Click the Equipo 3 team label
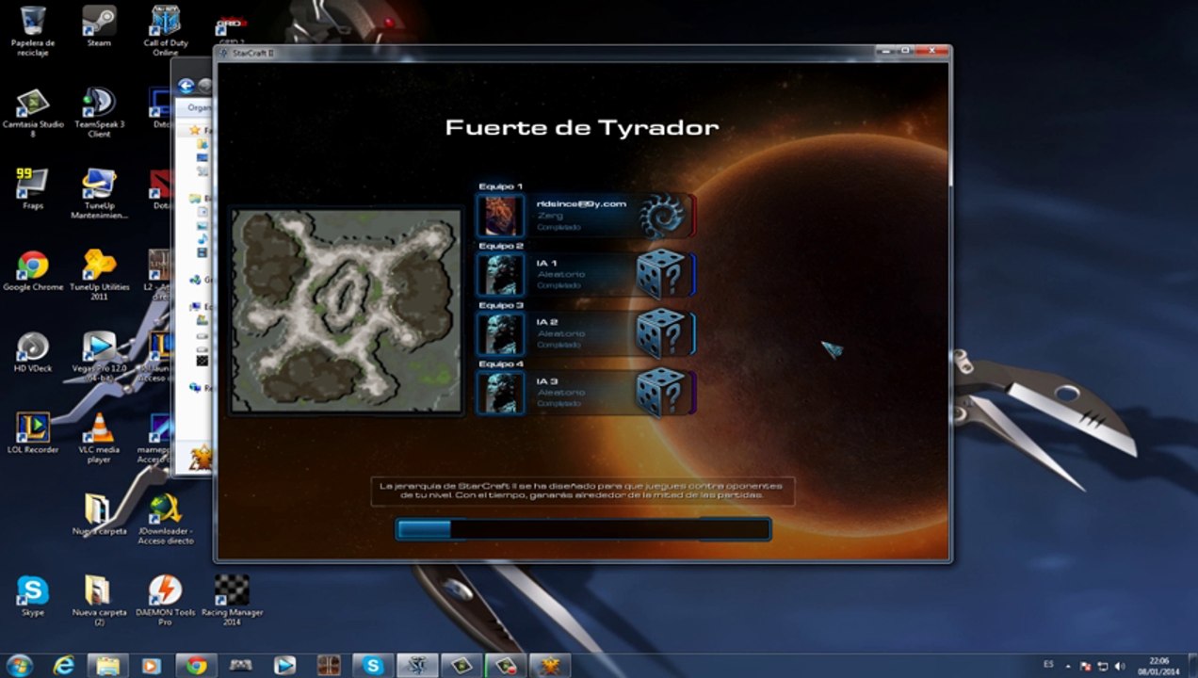 [500, 305]
